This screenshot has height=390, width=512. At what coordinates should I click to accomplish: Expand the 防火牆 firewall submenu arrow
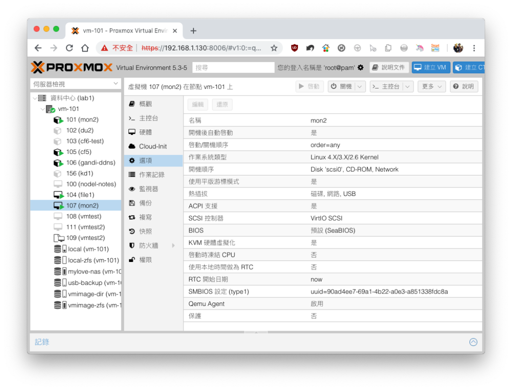[173, 245]
